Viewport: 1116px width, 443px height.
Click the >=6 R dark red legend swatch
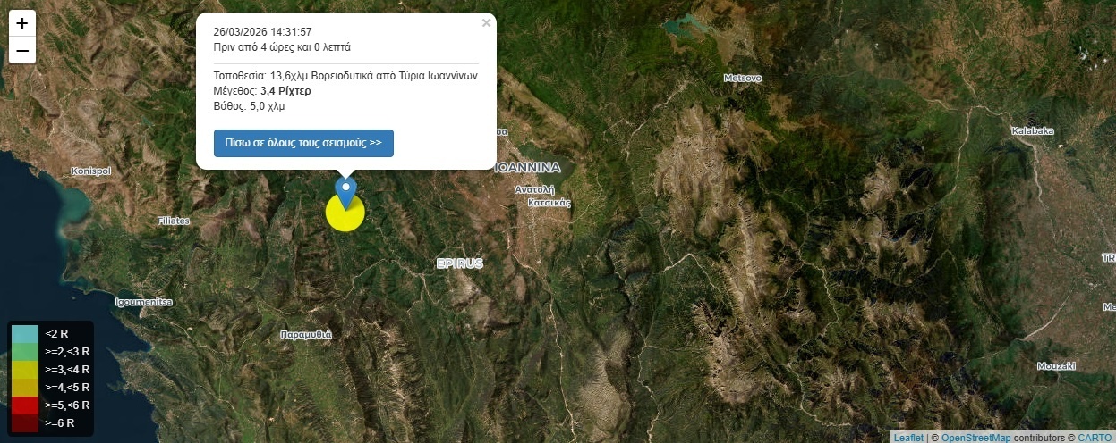coord(25,423)
